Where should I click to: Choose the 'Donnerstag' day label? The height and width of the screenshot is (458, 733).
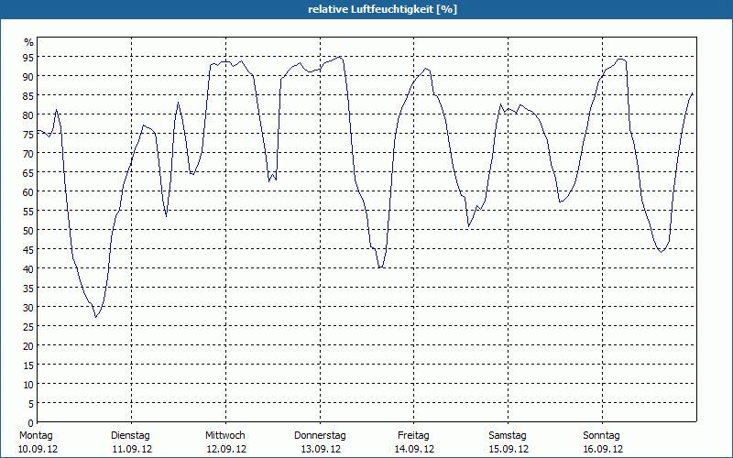[x=320, y=435]
